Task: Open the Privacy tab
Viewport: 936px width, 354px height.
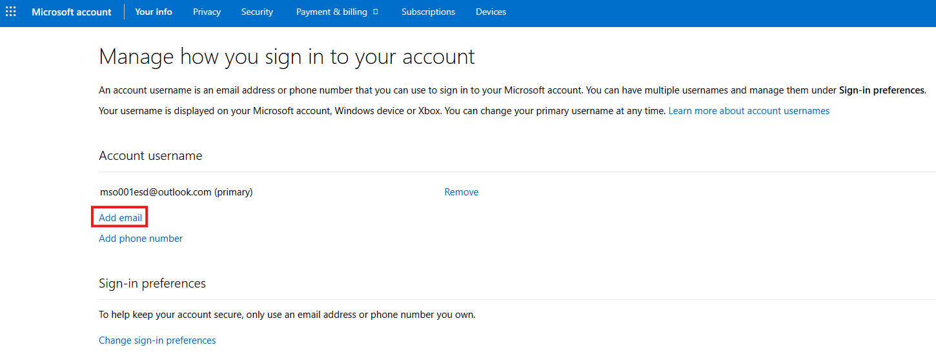Action: pyautogui.click(x=207, y=12)
